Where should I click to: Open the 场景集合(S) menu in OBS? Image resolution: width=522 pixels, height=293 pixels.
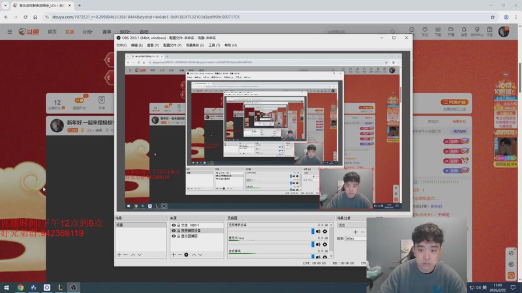[x=194, y=45]
